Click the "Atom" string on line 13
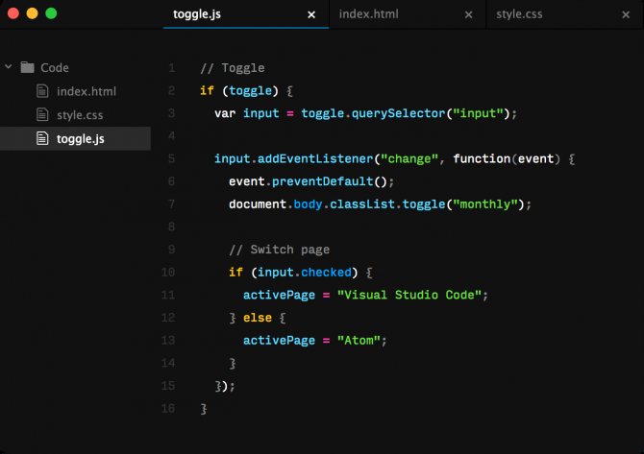Image resolution: width=644 pixels, height=454 pixels. tap(359, 341)
